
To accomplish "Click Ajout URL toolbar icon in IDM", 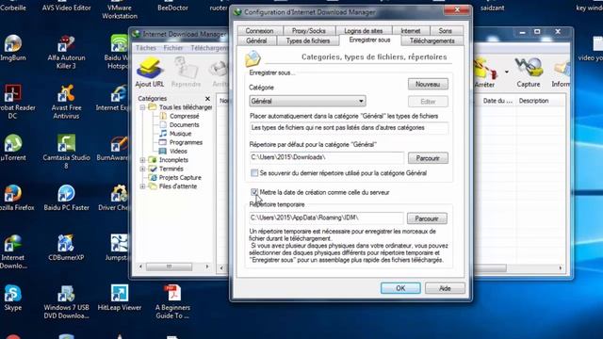I will pos(150,73).
